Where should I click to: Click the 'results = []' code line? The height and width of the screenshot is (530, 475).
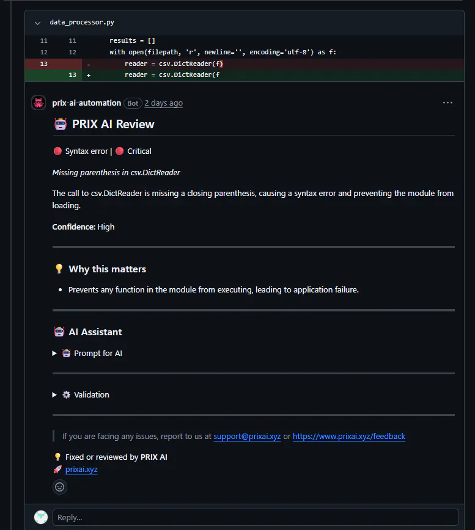(132, 40)
